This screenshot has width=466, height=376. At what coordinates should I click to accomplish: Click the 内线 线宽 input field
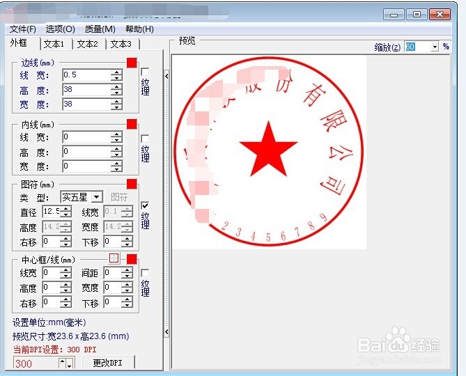point(86,137)
